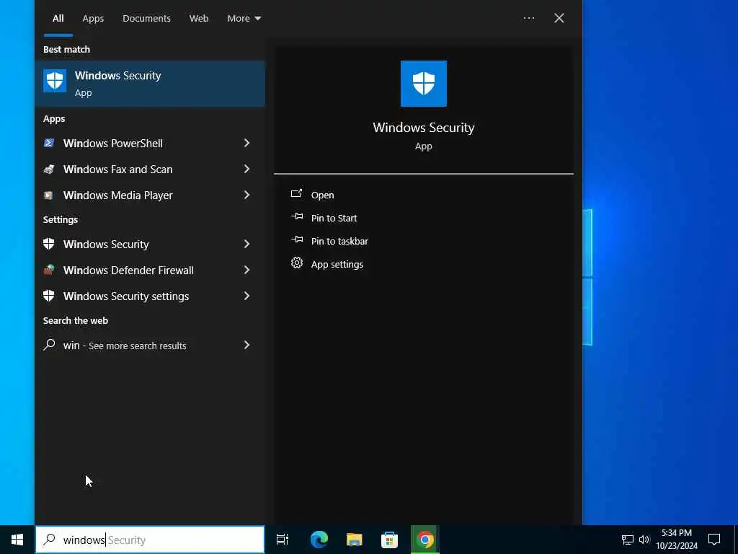Expand the win web search arrow

click(246, 346)
